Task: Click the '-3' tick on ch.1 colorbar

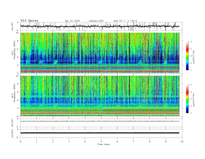Action: 191,42
